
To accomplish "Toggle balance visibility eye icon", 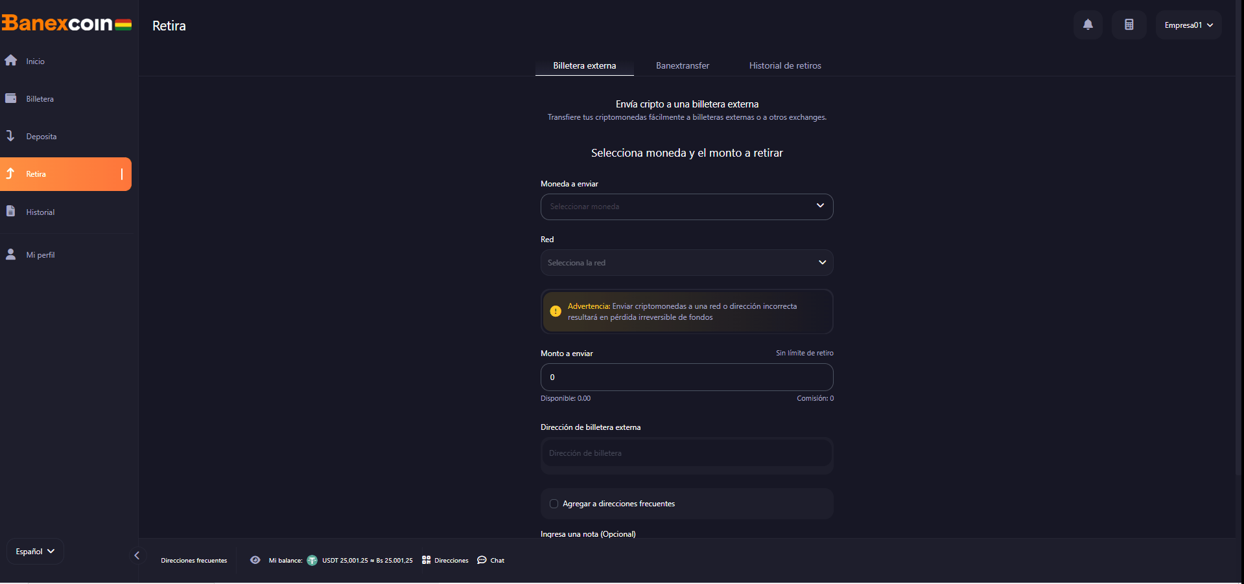I will [x=255, y=560].
